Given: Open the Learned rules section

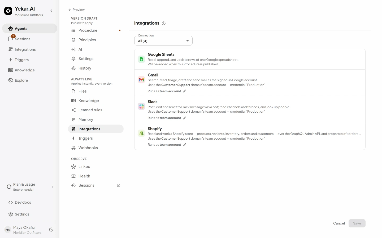Looking at the screenshot, I should pos(96,110).
